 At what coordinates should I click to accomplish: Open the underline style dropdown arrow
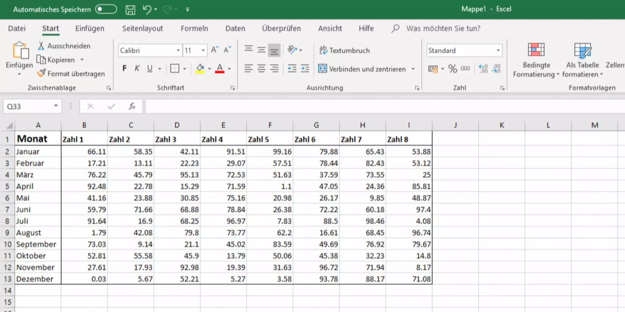tap(160, 69)
